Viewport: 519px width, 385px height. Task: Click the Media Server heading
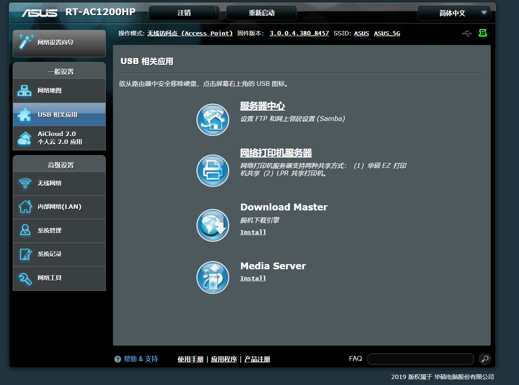(x=273, y=266)
